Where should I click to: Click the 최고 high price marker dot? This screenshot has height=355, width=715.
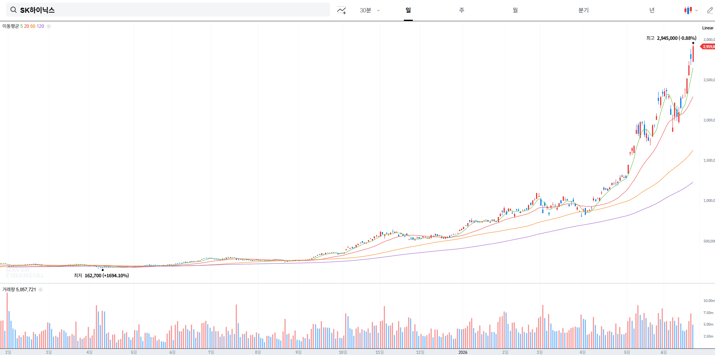pos(693,43)
